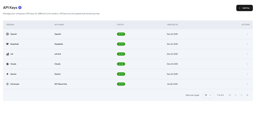Screen dimensions: 258x117
Task: Go to the next page of keys
Action: coord(241,95)
